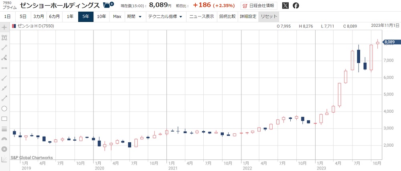Click the 銘柄比較 button
Screen dimensions: 401x171
pos(227,16)
